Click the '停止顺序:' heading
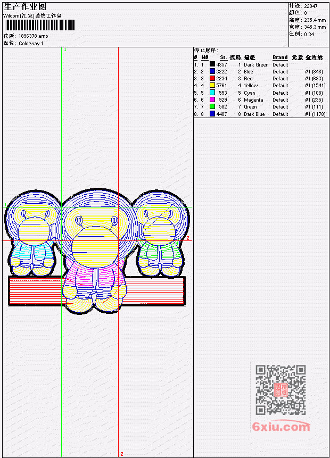 pyautogui.click(x=206, y=50)
